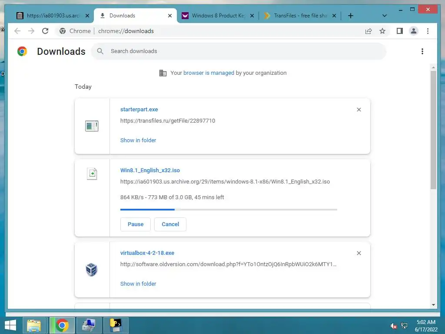
Task: Open the browser is managed link
Action: [209, 73]
